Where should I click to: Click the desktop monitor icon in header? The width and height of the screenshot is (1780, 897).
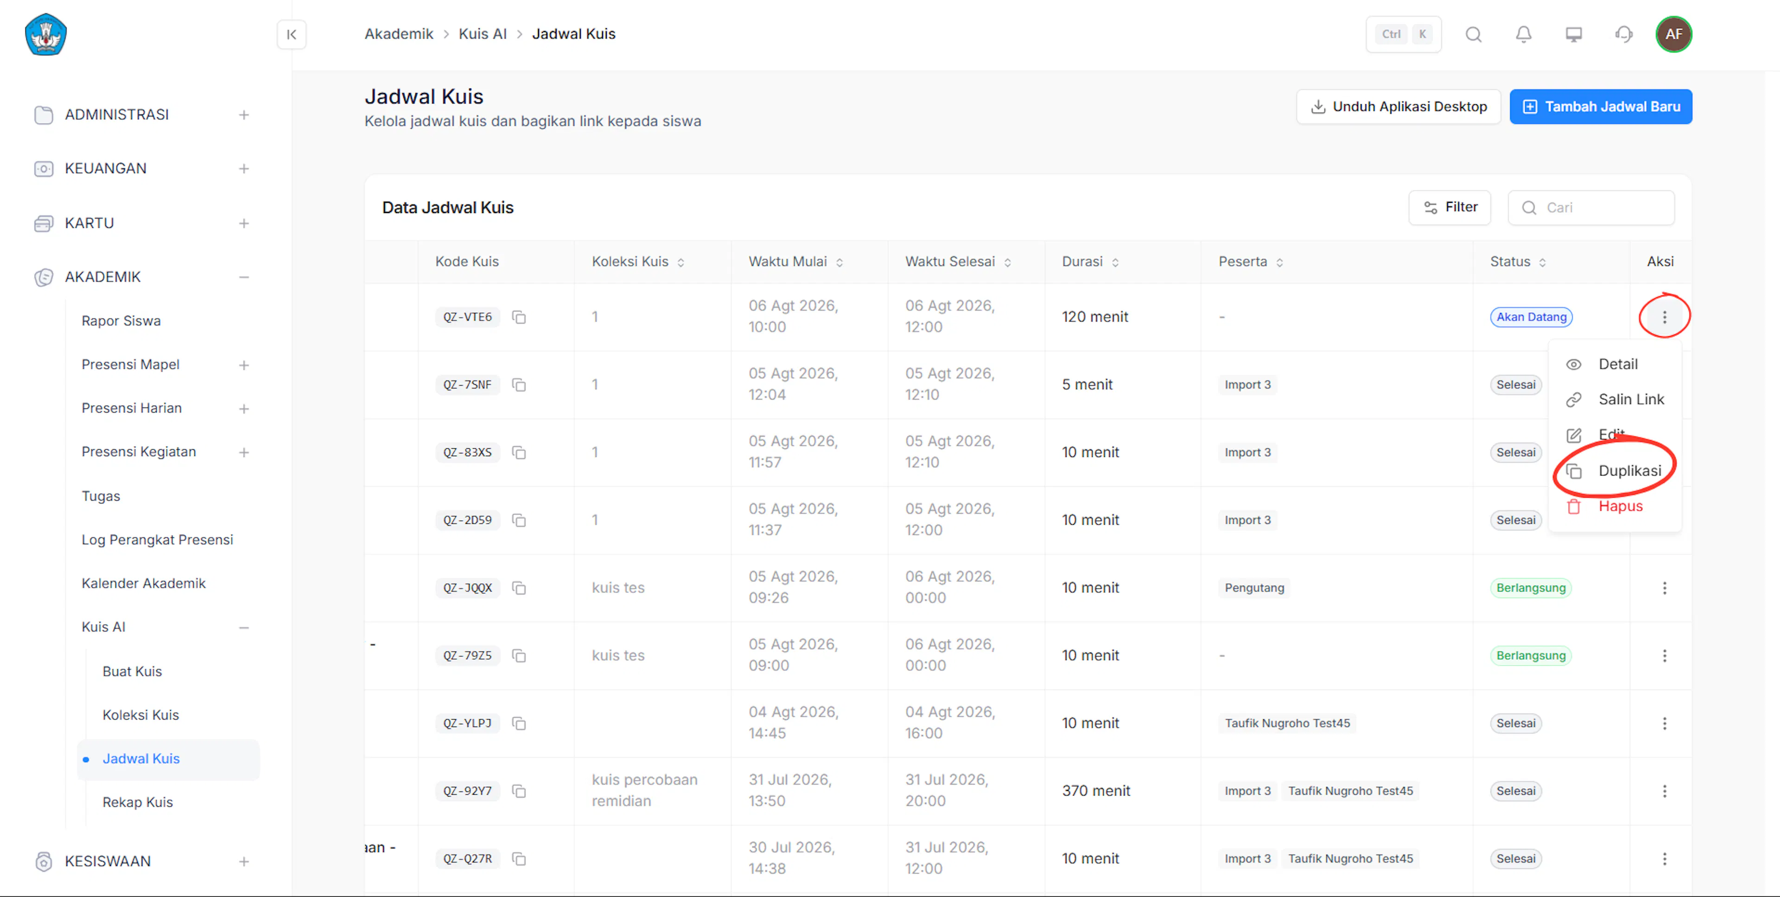coord(1573,35)
